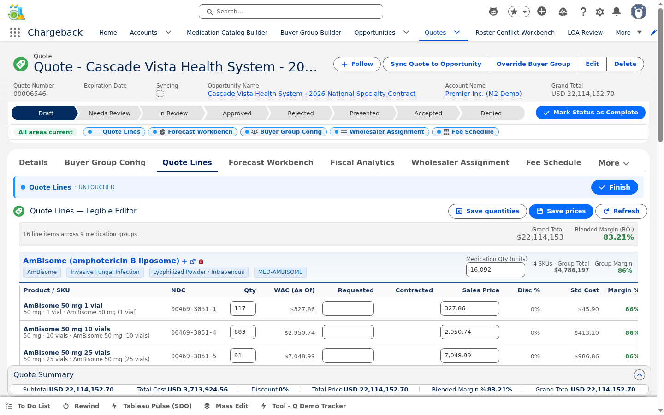
Task: Open Roster Conflict Workbench nav item
Action: pyautogui.click(x=515, y=32)
